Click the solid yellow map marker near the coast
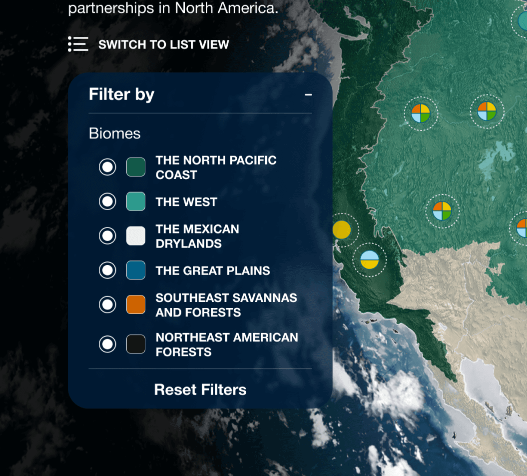This screenshot has width=527, height=476. coord(342,228)
